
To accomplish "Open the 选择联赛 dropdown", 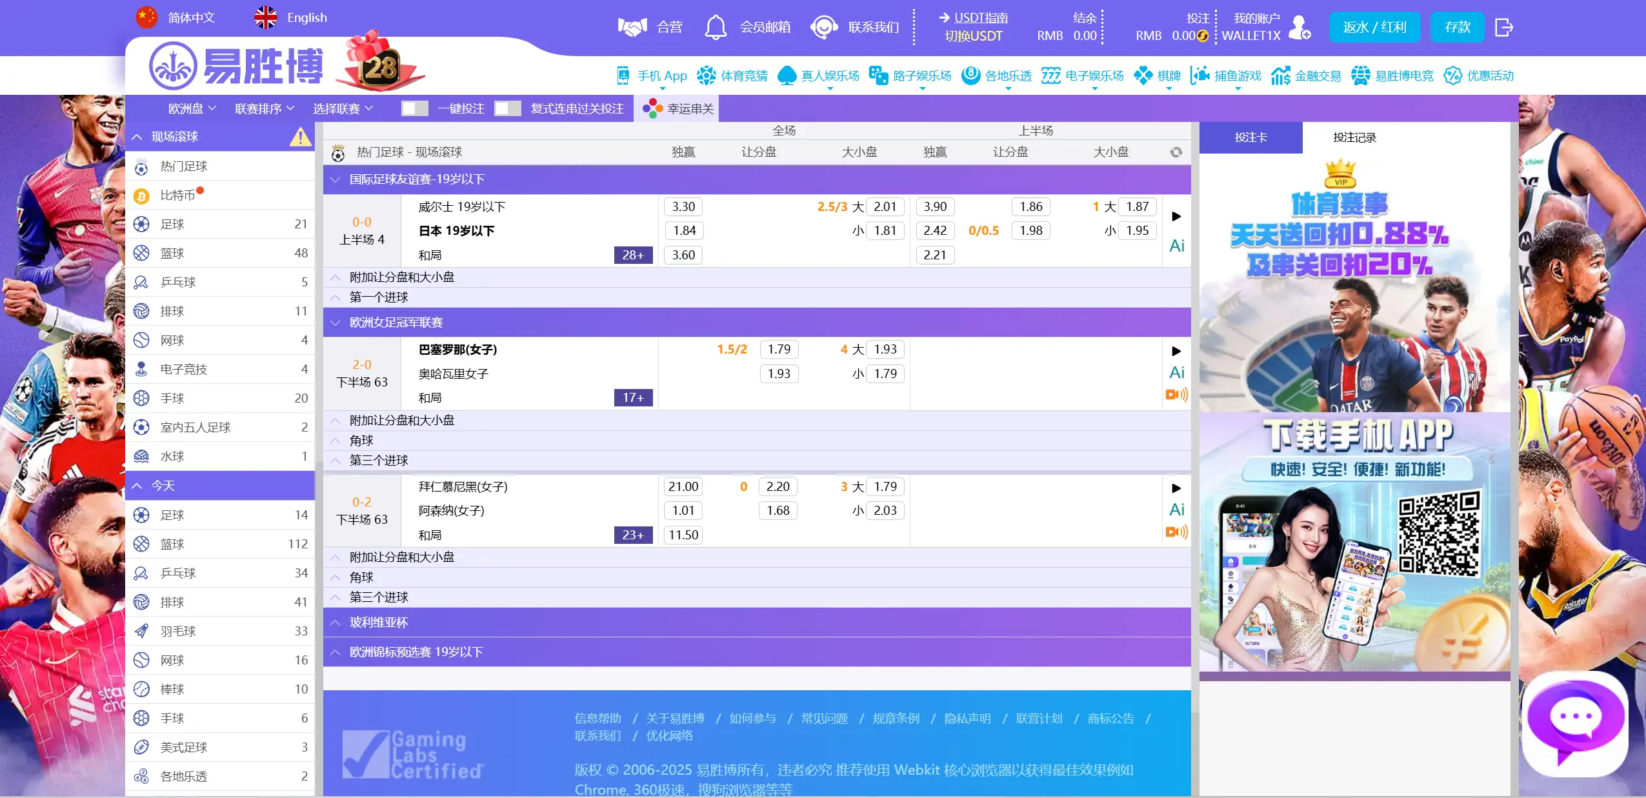I will click(x=343, y=108).
